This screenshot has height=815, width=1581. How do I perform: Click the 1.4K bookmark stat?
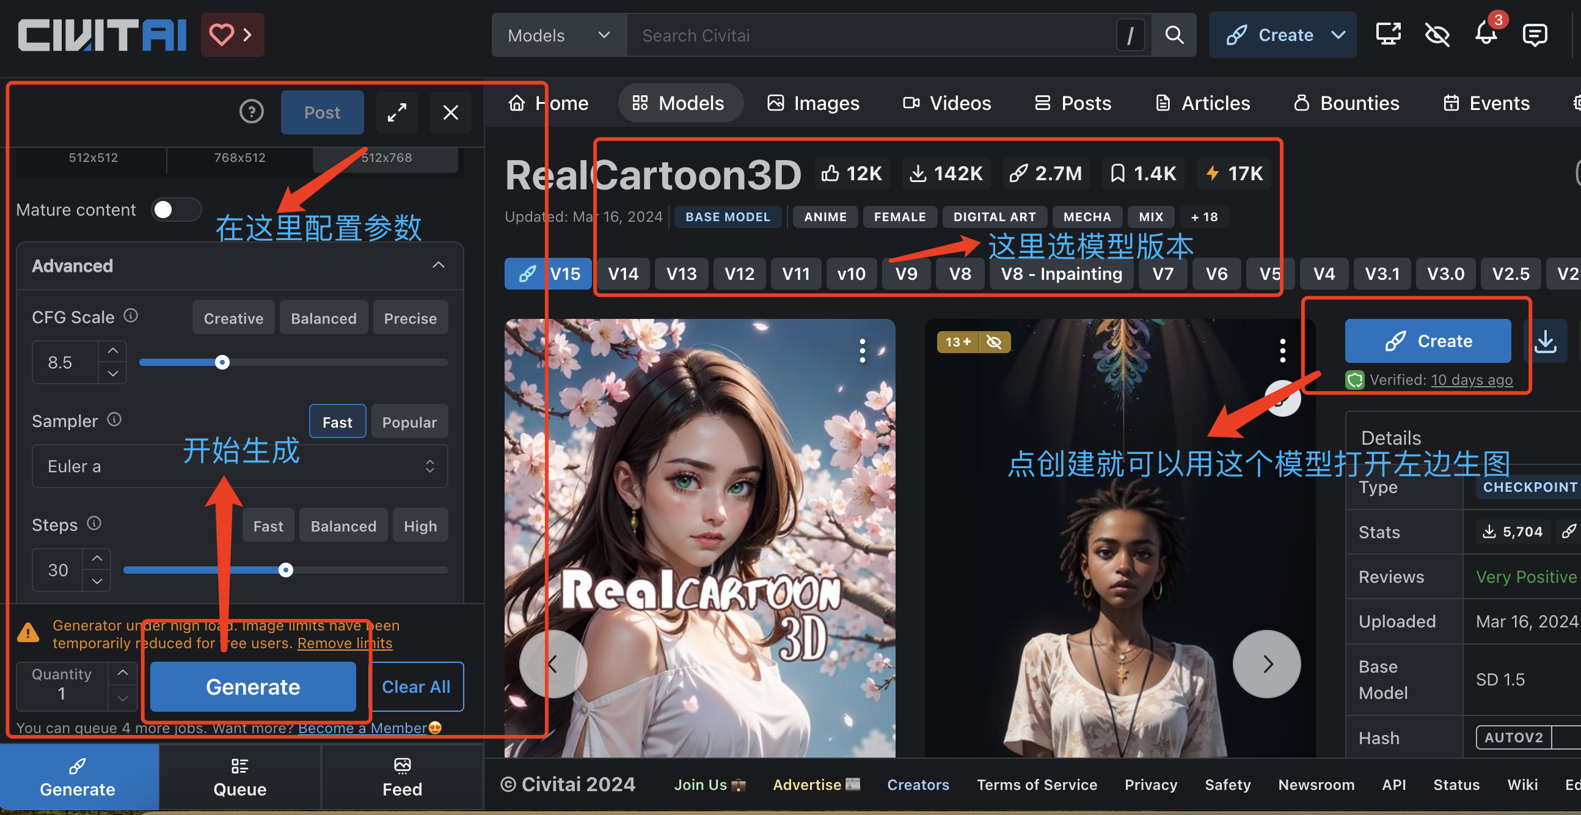[x=1142, y=174]
